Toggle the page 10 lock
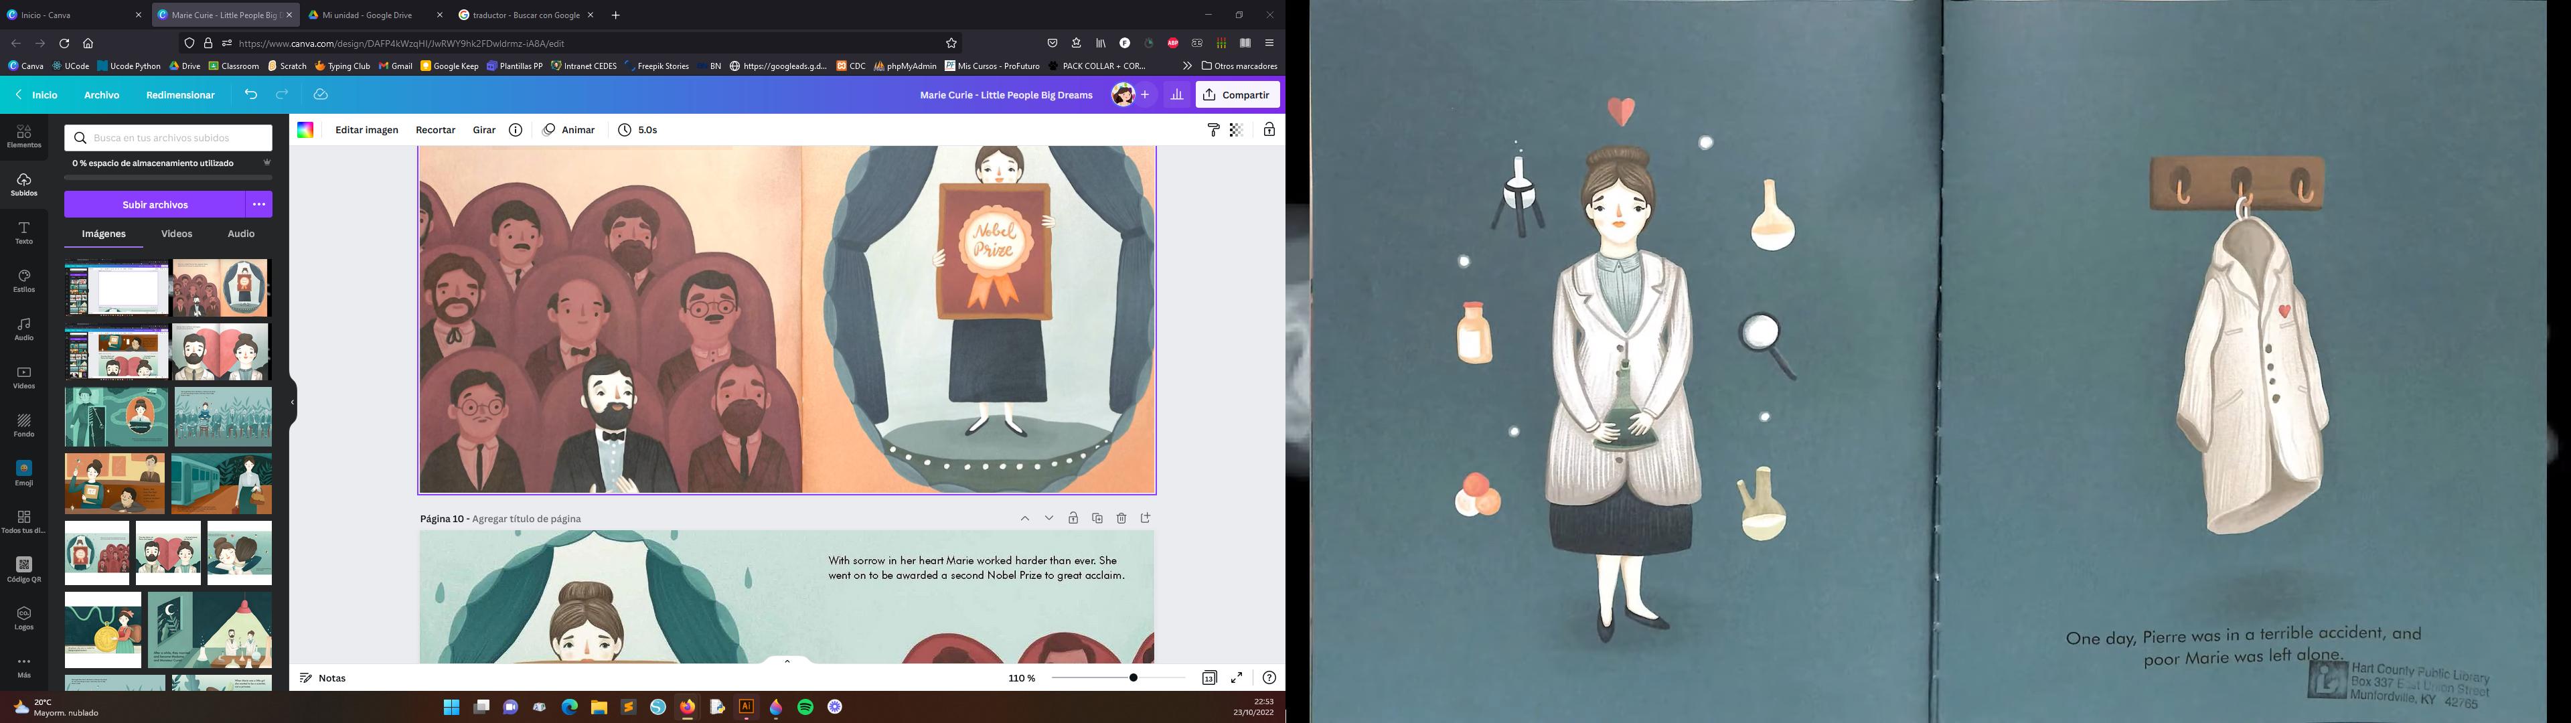The width and height of the screenshot is (2571, 723). click(x=1073, y=518)
